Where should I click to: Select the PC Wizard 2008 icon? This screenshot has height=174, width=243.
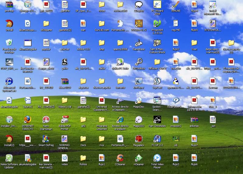tap(157, 4)
